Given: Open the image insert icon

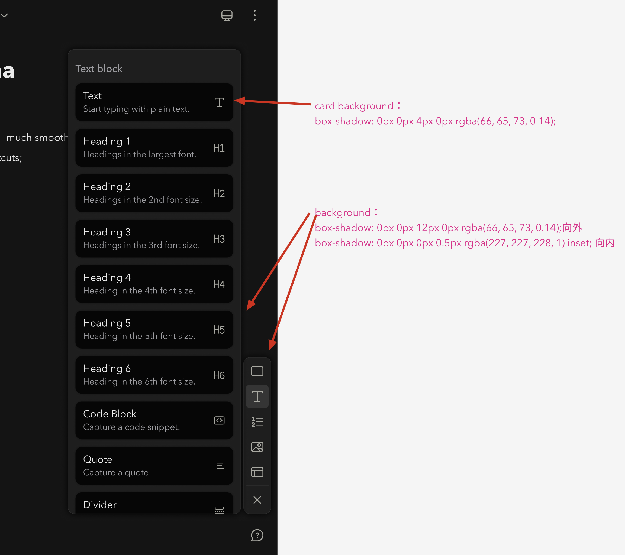Looking at the screenshot, I should (x=257, y=447).
